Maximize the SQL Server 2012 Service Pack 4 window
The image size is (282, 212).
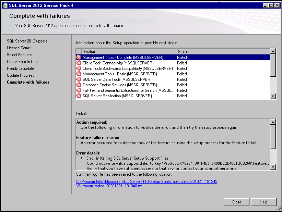271,5
